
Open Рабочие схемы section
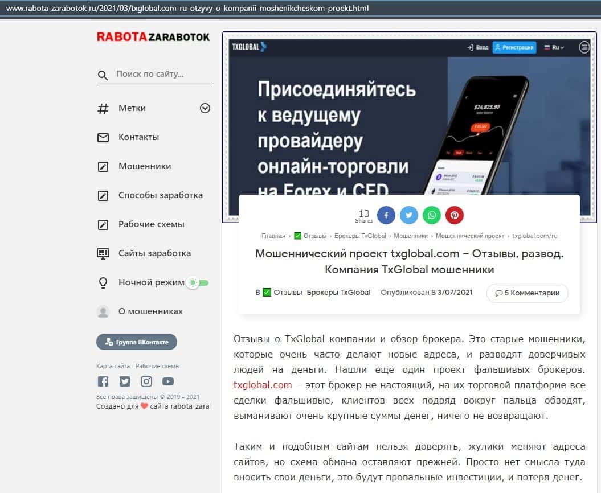(x=151, y=224)
